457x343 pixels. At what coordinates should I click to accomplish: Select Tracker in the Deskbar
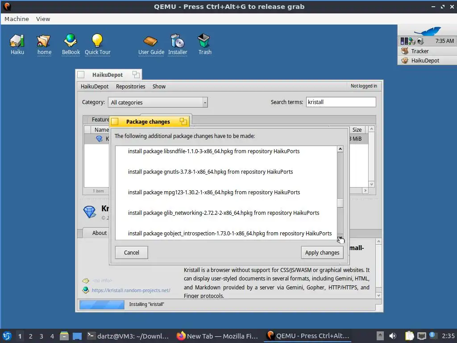(x=427, y=51)
